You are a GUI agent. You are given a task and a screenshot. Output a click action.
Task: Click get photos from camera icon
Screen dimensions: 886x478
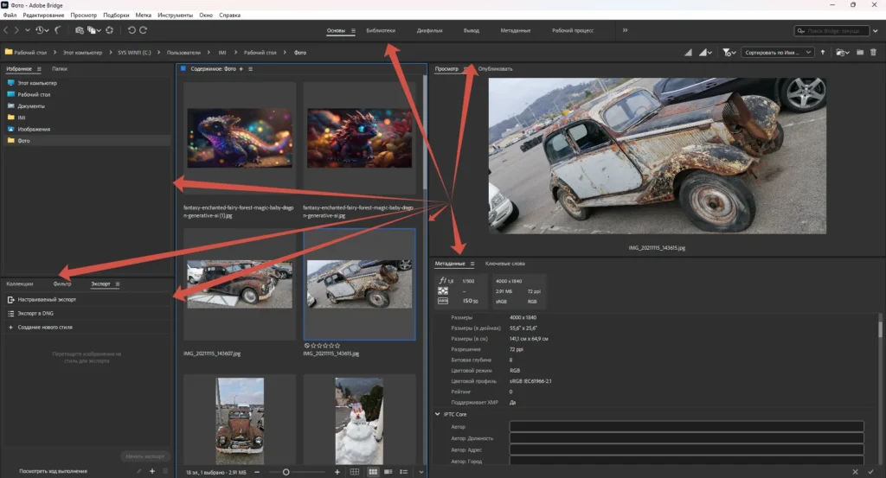pyautogui.click(x=79, y=30)
